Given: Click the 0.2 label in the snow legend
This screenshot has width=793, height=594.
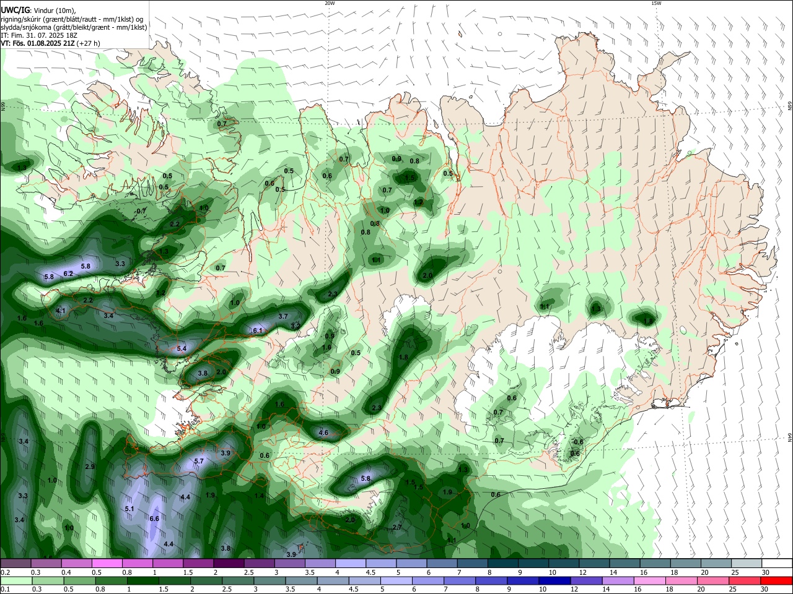Looking at the screenshot, I should 6,572.
